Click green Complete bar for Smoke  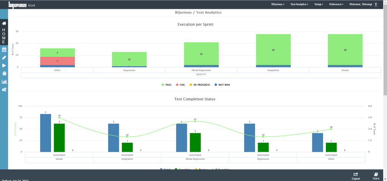(x=59, y=138)
